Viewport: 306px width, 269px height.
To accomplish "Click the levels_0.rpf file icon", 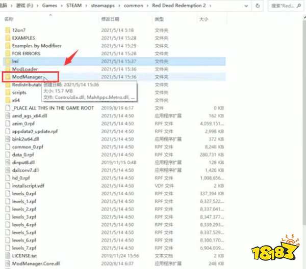I will (8, 193).
